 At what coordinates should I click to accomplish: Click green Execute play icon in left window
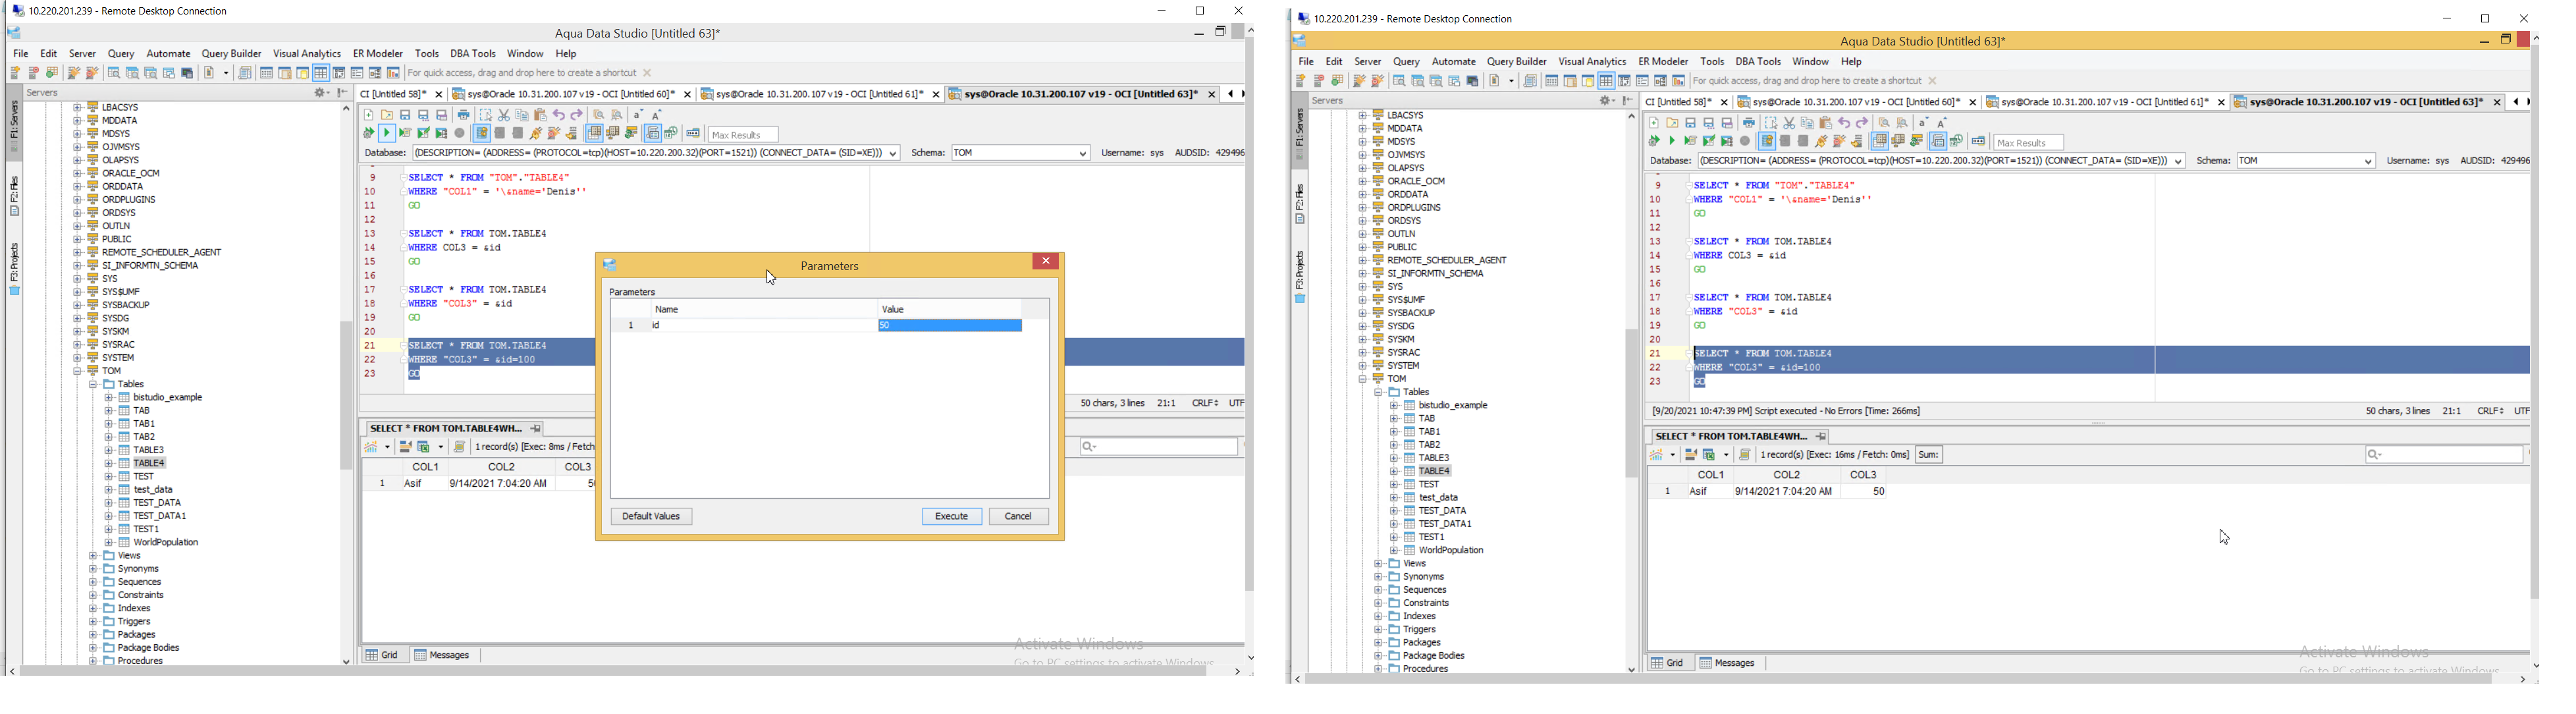click(387, 133)
